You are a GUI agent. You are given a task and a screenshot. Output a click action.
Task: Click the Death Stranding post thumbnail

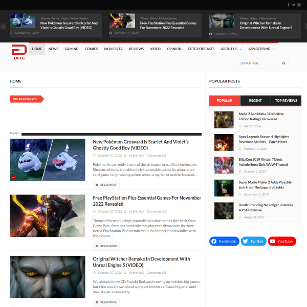click(224, 211)
